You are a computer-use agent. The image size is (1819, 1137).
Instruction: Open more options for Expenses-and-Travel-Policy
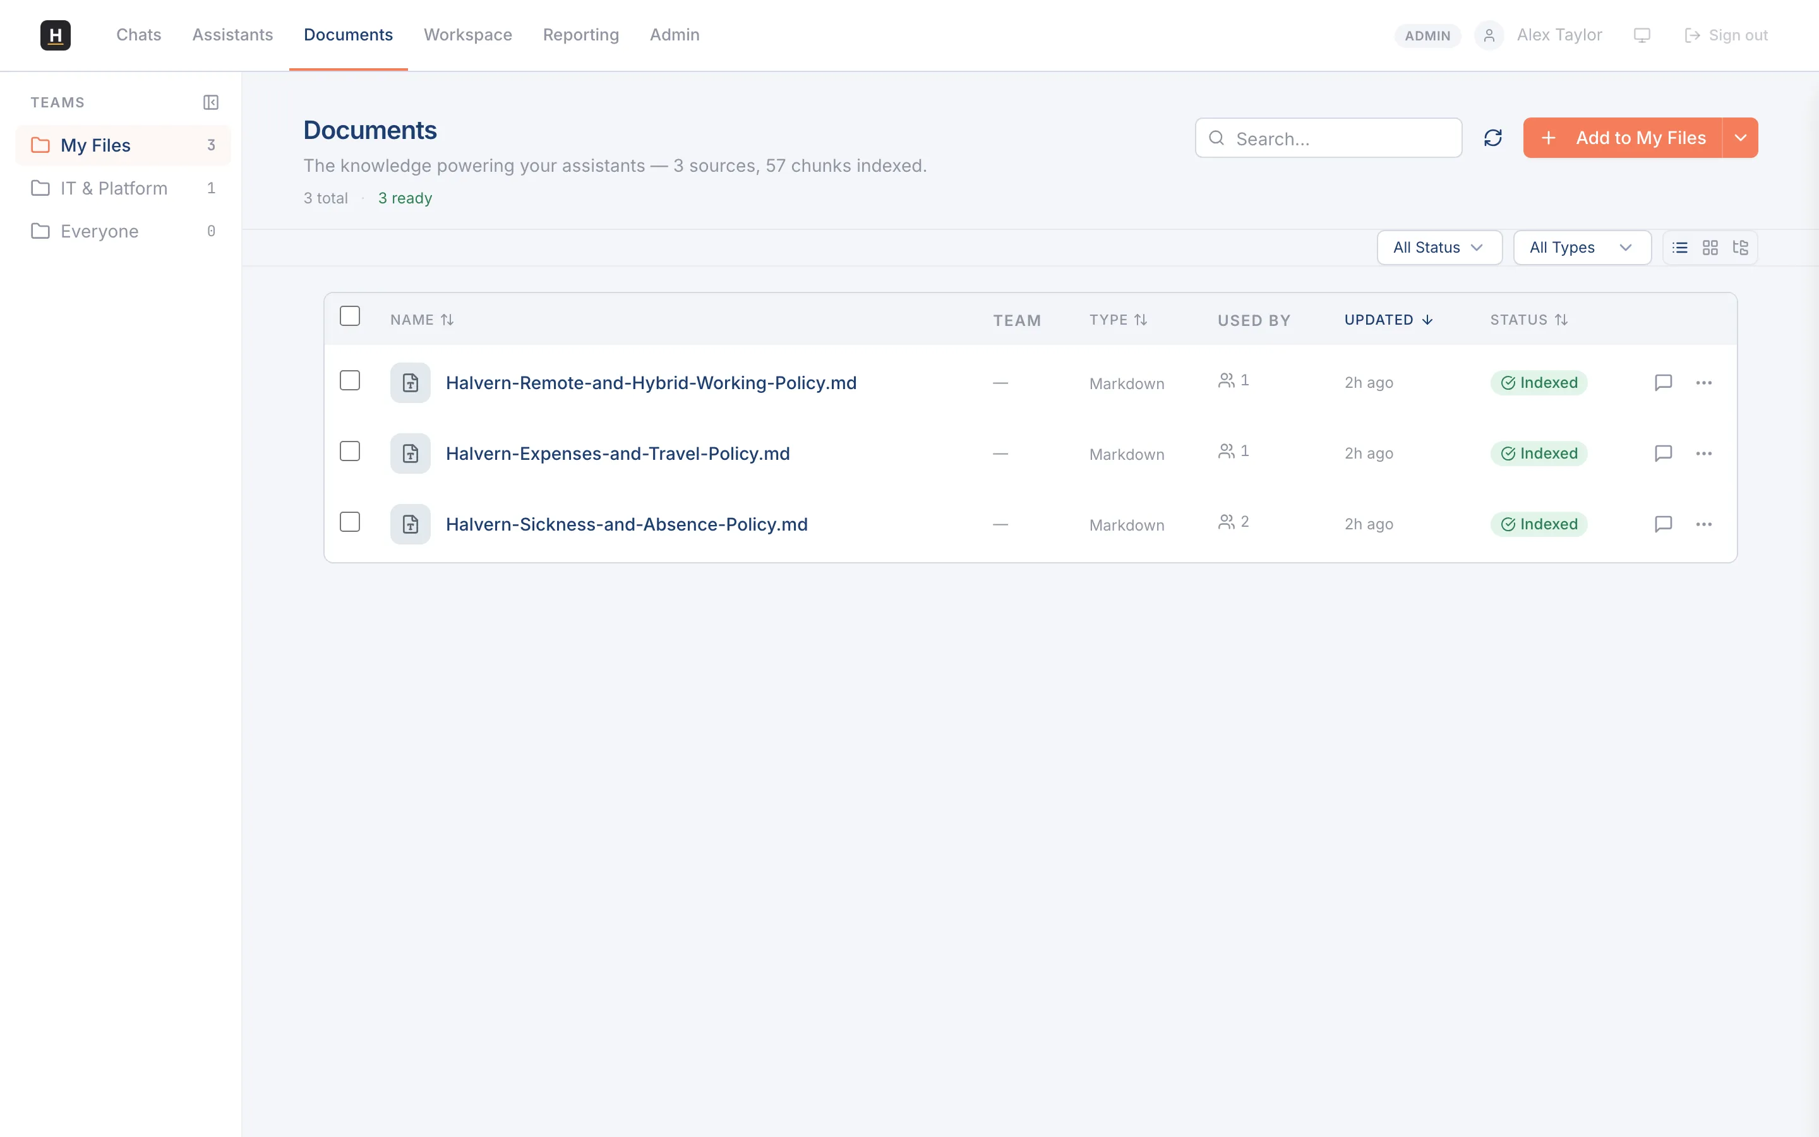(x=1704, y=454)
